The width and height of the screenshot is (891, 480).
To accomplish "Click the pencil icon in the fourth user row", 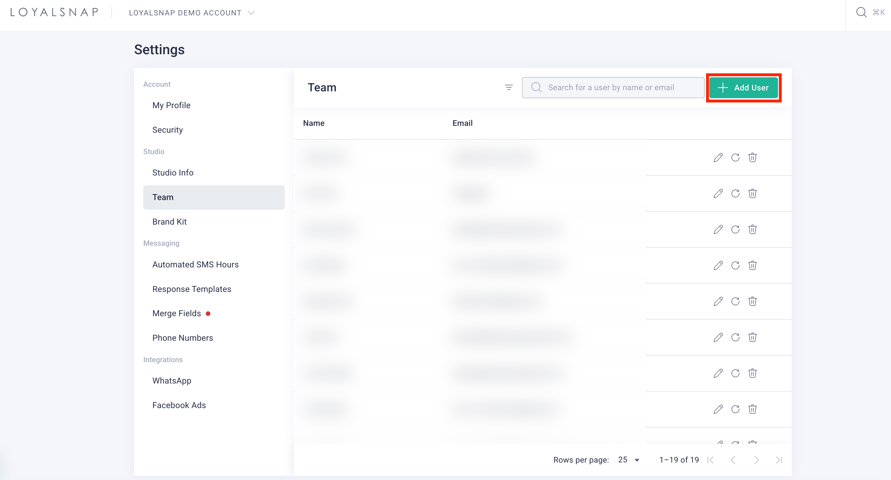I will (718, 266).
